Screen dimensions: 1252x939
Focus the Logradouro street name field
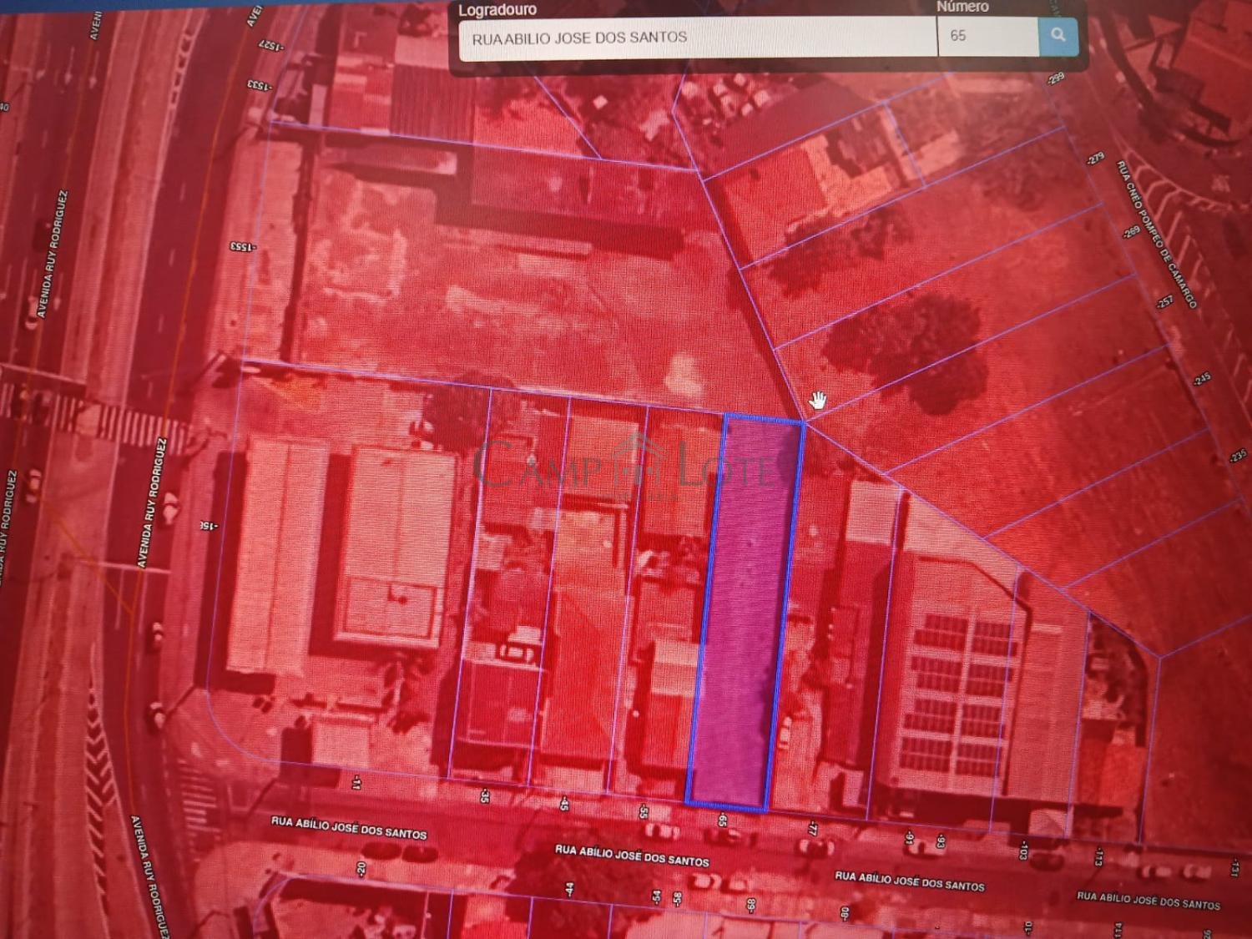697,38
